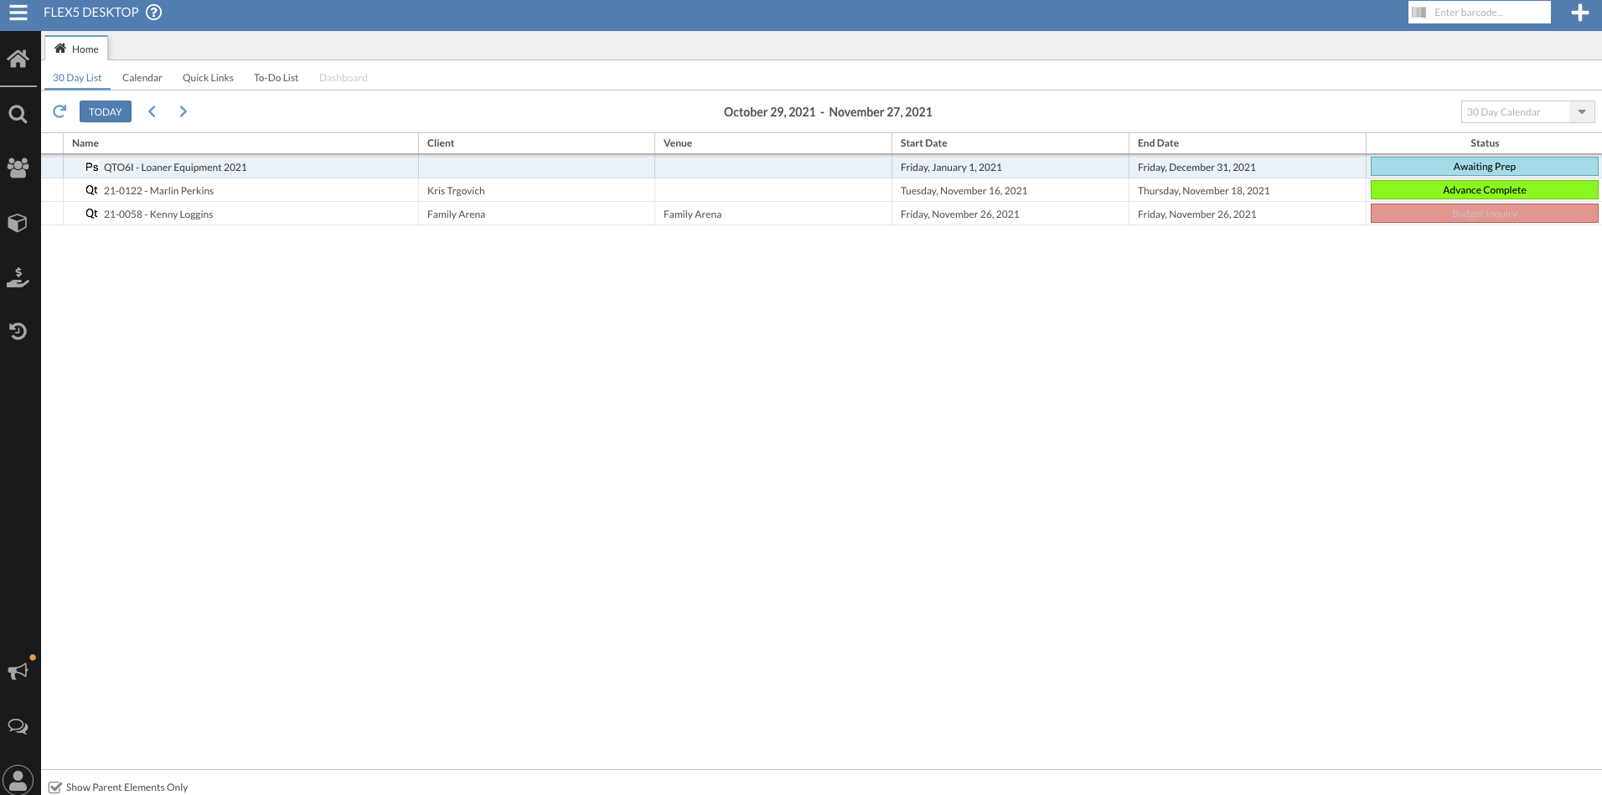
Task: Open the hamburger main menu
Action: coord(18,13)
